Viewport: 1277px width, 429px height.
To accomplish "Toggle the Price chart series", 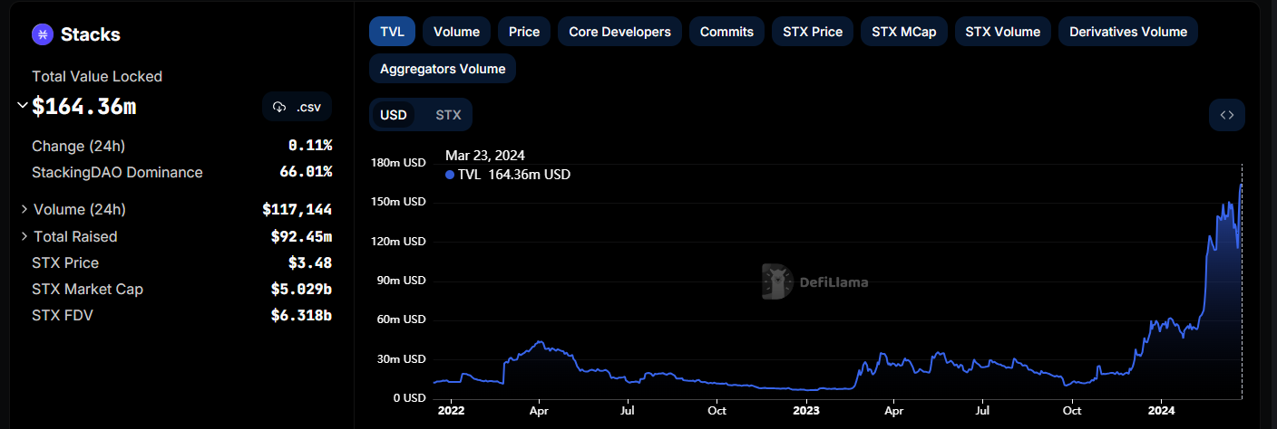I will point(524,32).
